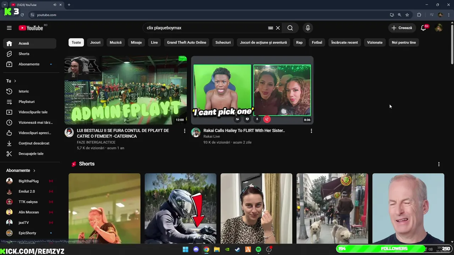Select the Toate filter chip
Viewport: 454px width, 255px height.
pyautogui.click(x=76, y=42)
